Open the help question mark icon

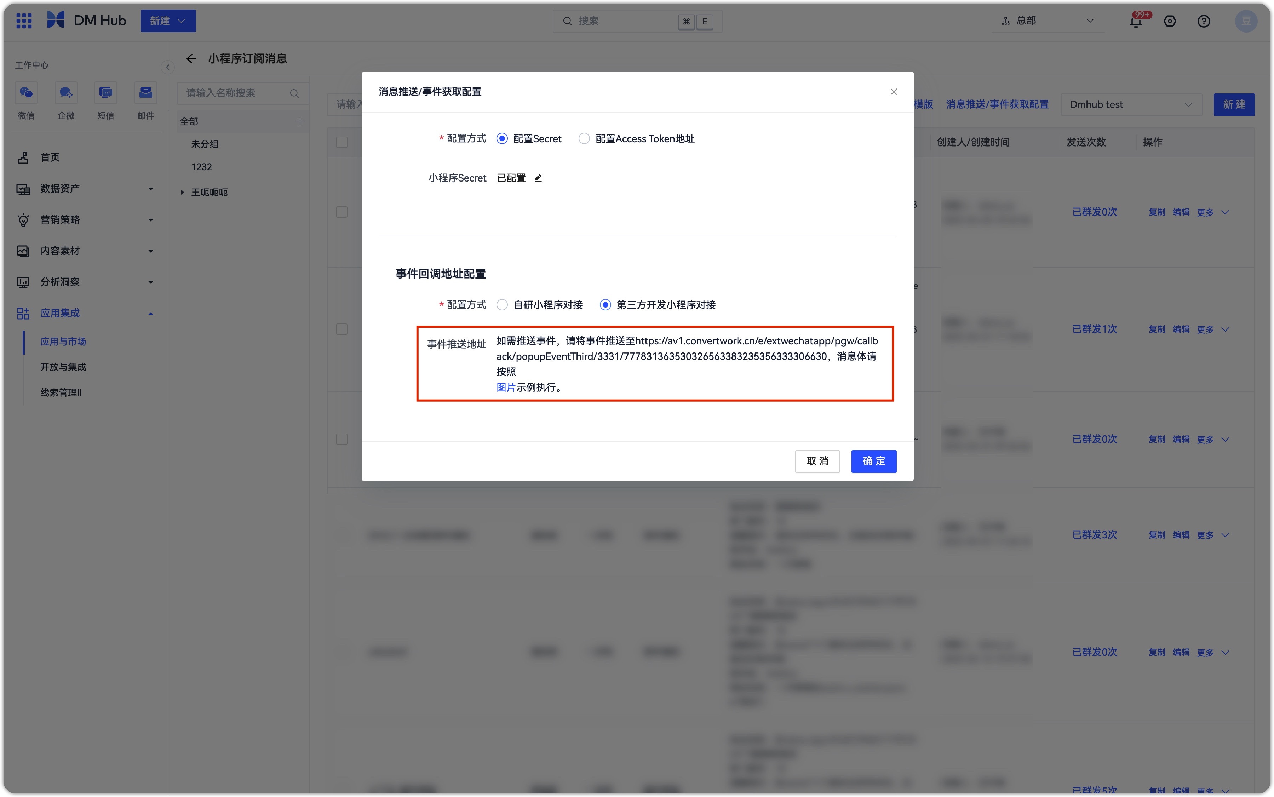(x=1203, y=22)
